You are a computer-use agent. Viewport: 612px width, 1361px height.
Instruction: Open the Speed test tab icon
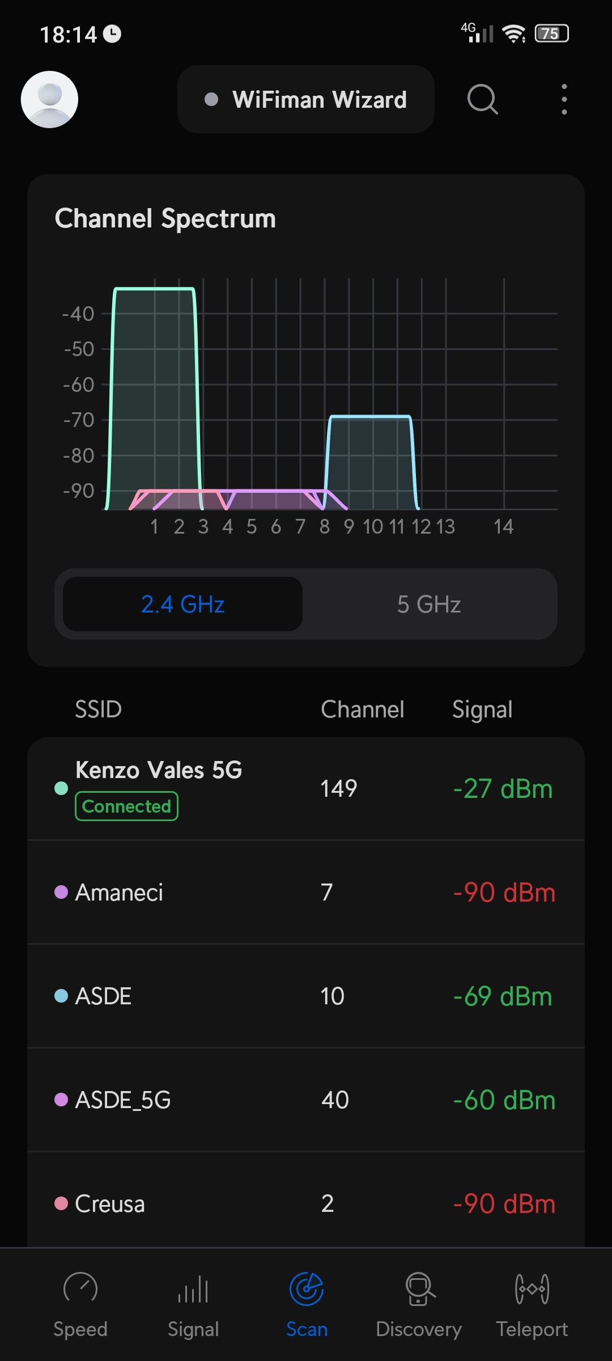click(80, 1288)
